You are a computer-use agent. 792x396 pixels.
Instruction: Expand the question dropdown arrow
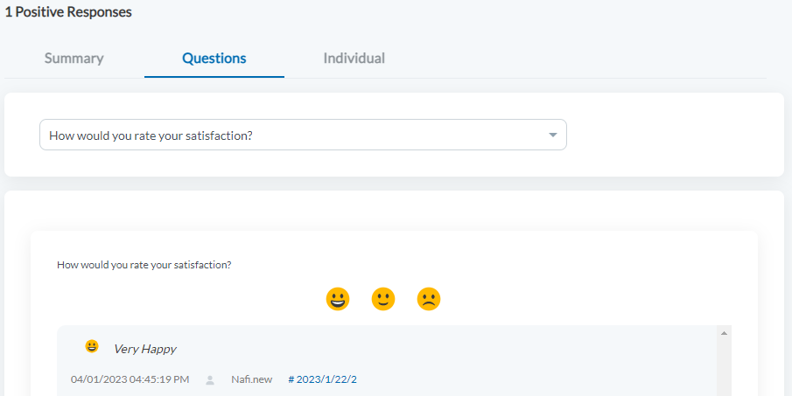552,135
